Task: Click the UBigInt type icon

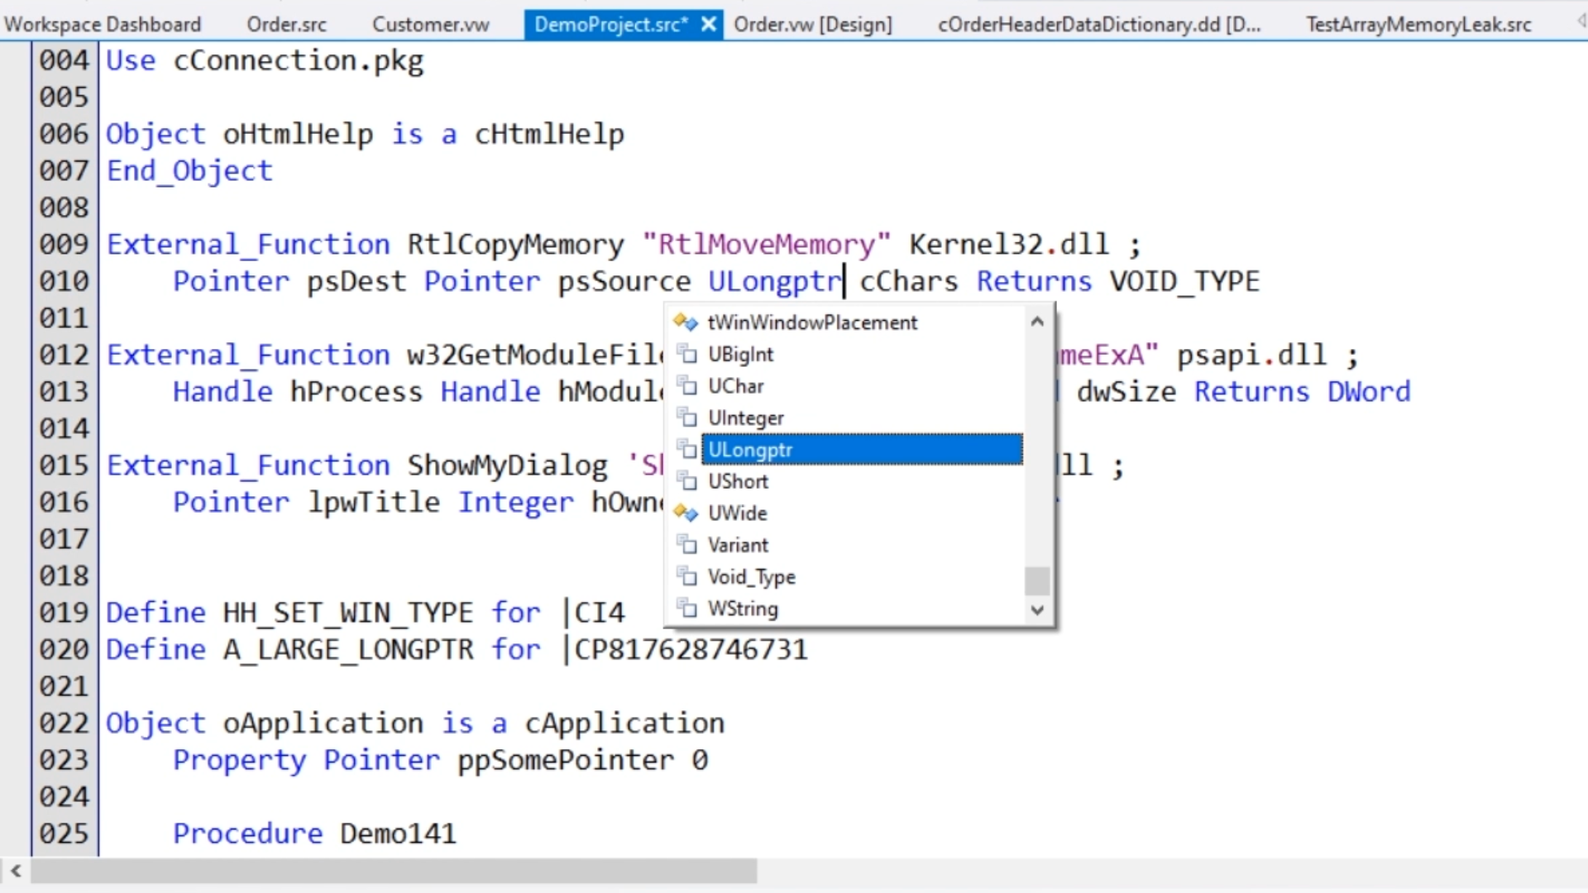Action: pos(686,354)
